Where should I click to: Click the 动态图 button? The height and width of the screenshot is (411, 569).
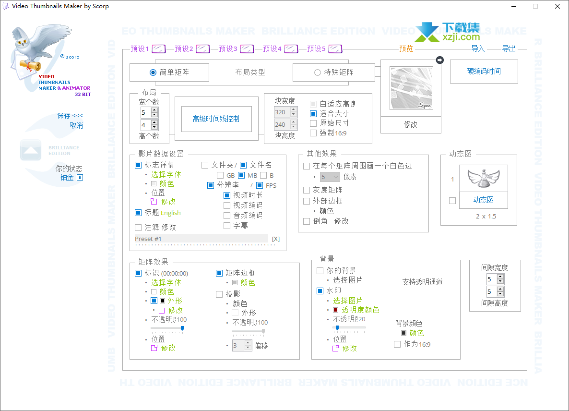coord(483,200)
